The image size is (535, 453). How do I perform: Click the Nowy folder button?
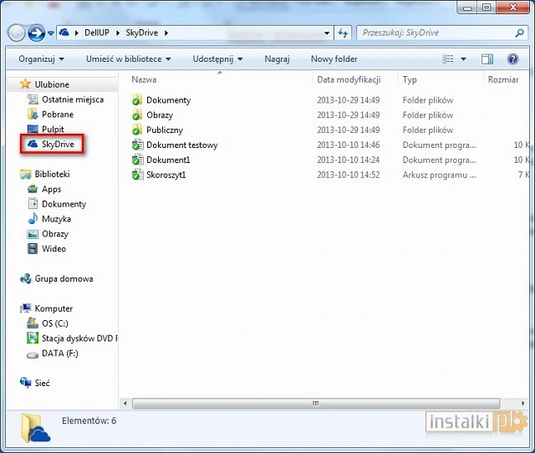334,59
